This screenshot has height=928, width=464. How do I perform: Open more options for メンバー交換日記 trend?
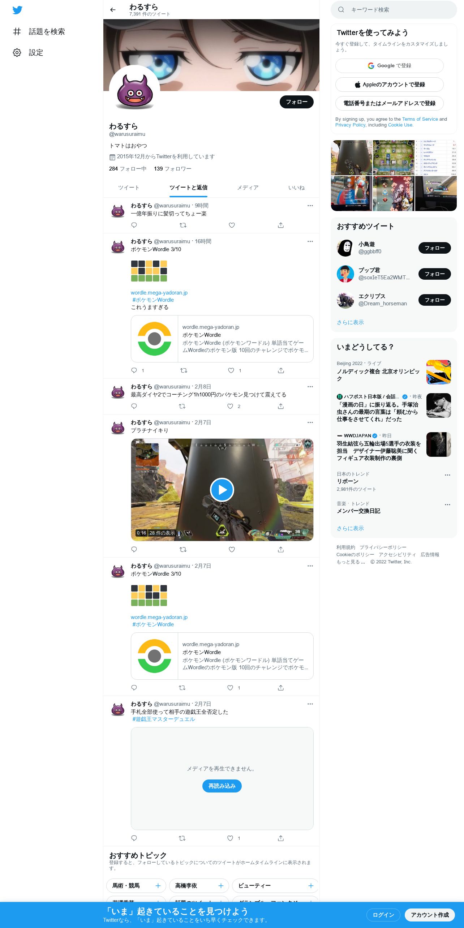pyautogui.click(x=447, y=505)
